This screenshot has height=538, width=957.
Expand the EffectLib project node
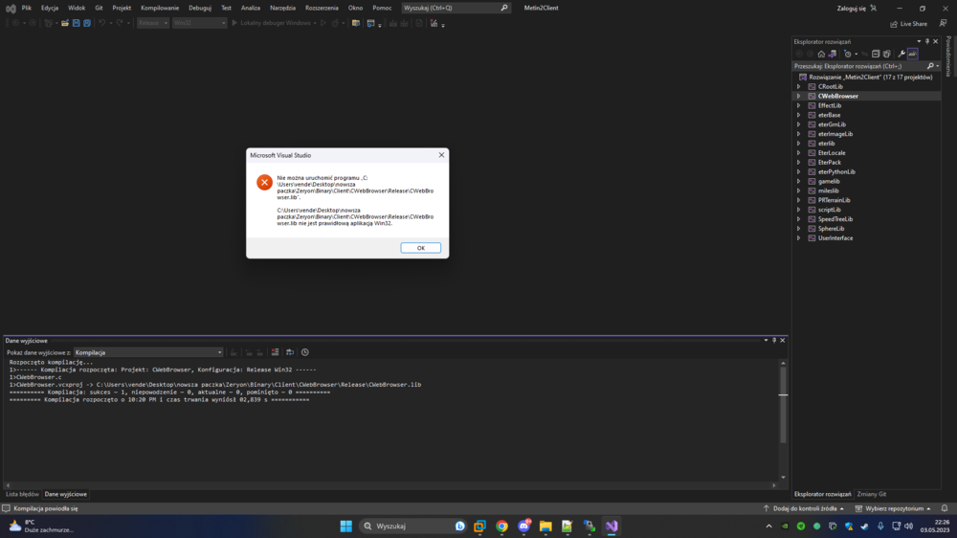[x=798, y=105]
